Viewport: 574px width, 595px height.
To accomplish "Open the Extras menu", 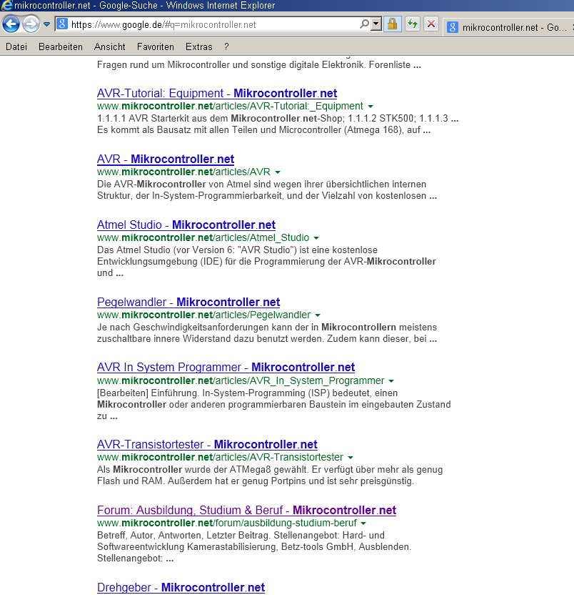I will (x=199, y=46).
